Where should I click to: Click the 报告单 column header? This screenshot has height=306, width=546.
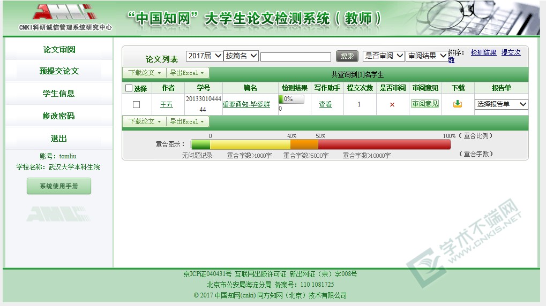click(502, 88)
